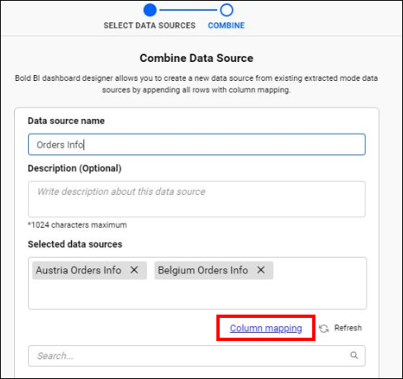Image resolution: width=403 pixels, height=379 pixels.
Task: Click the Refresh text label
Action: [x=348, y=328]
